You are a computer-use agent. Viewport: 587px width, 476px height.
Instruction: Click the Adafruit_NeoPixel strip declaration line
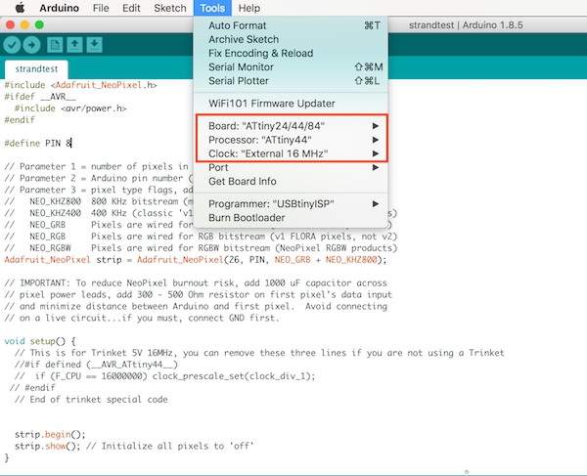(x=196, y=260)
